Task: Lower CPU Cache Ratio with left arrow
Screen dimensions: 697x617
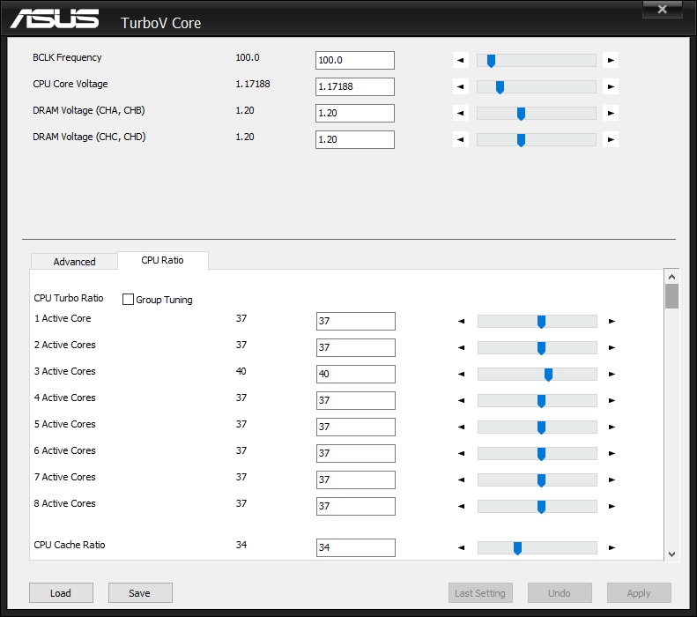Action: pyautogui.click(x=462, y=547)
